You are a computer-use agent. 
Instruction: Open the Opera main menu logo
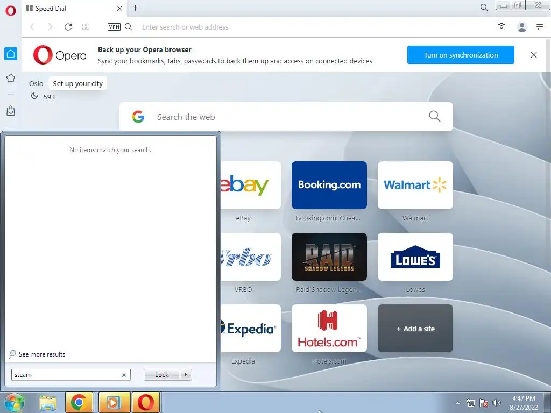pos(11,10)
